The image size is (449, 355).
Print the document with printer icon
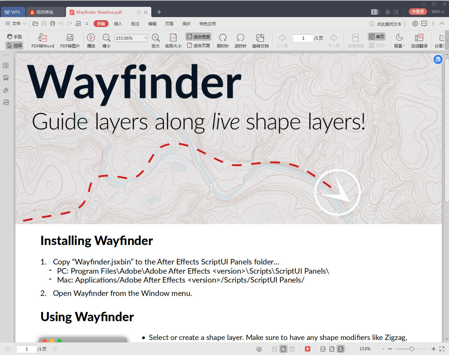pyautogui.click(x=52, y=24)
